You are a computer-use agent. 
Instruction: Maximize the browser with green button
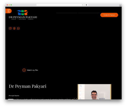coord(11,5)
